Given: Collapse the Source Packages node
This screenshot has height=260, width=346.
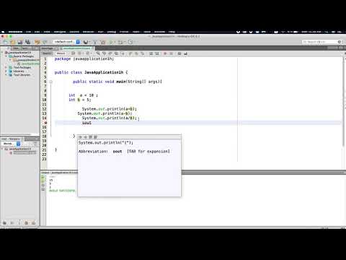Looking at the screenshot, I should pyautogui.click(x=6, y=56).
